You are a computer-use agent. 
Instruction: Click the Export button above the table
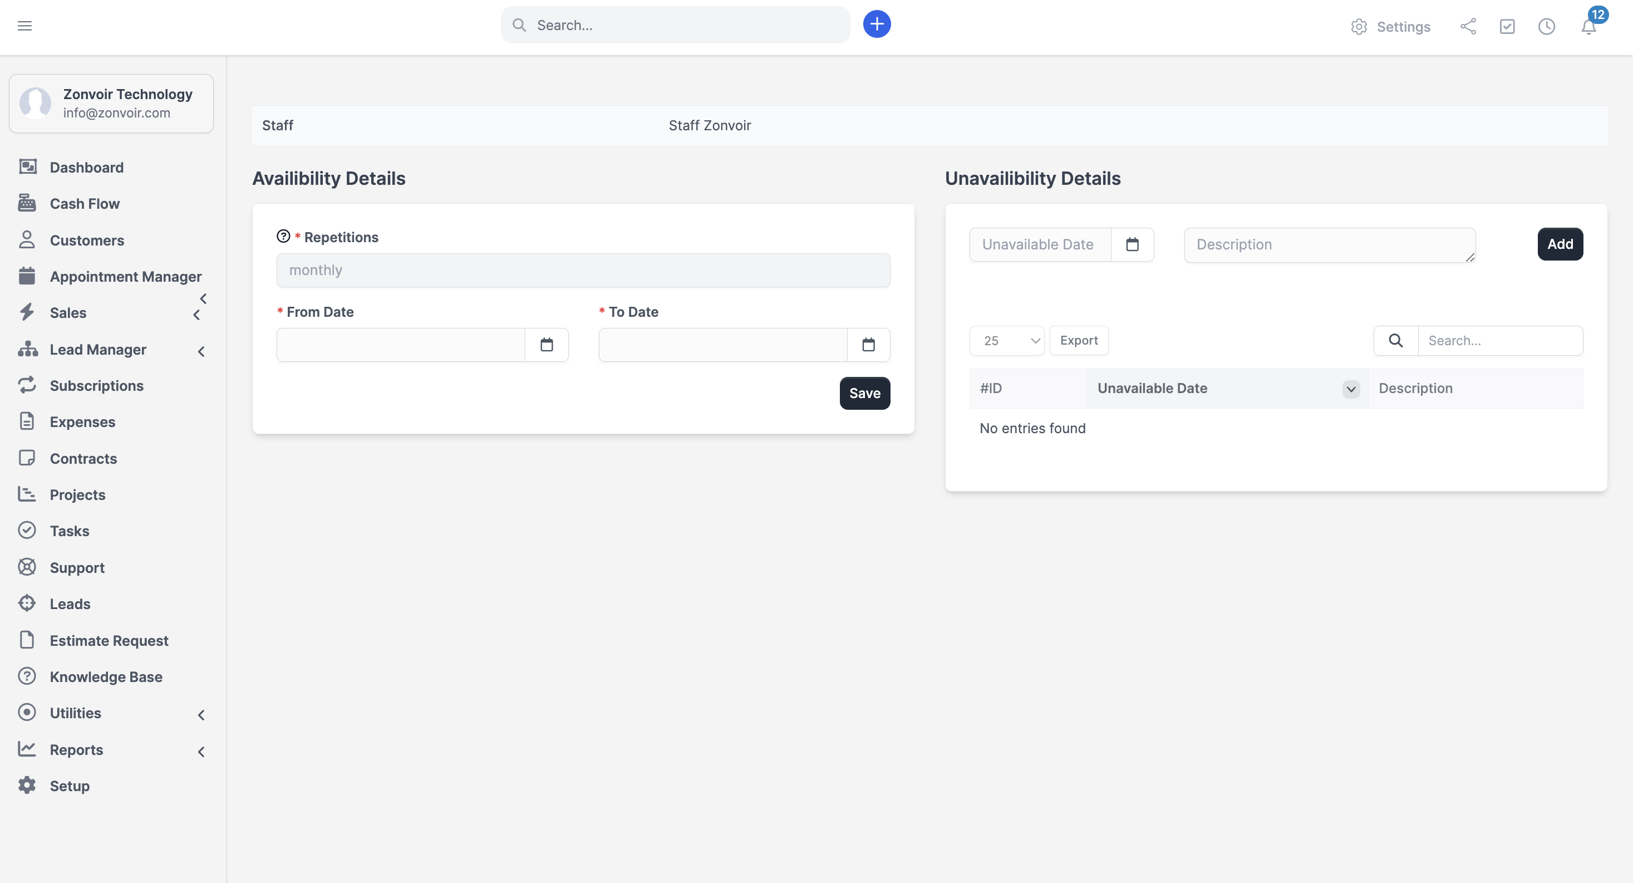click(x=1079, y=341)
